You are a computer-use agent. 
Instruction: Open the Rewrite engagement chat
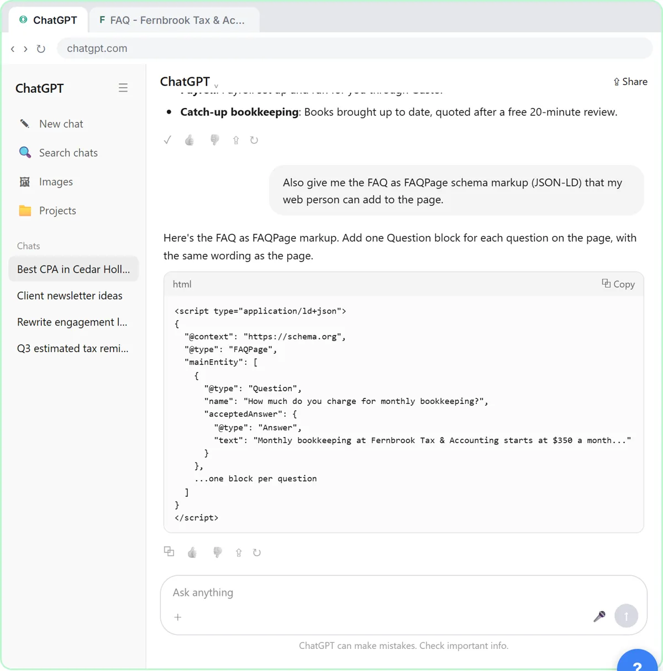pos(73,322)
